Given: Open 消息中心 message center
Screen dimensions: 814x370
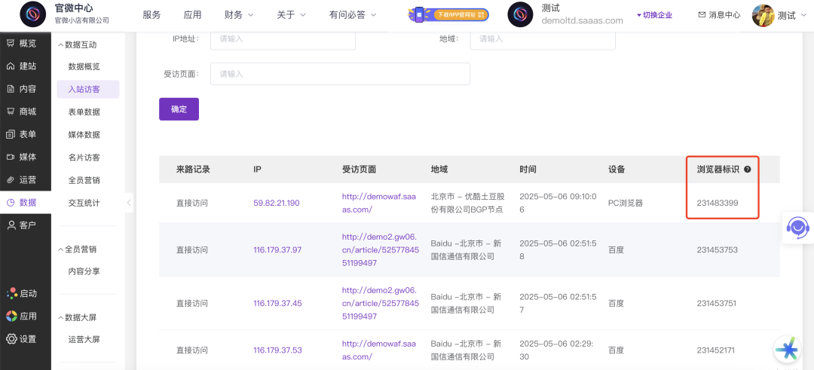Looking at the screenshot, I should [719, 15].
